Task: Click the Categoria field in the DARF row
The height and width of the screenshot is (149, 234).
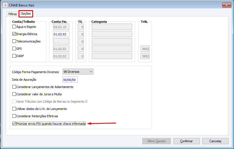Action: coord(112,56)
